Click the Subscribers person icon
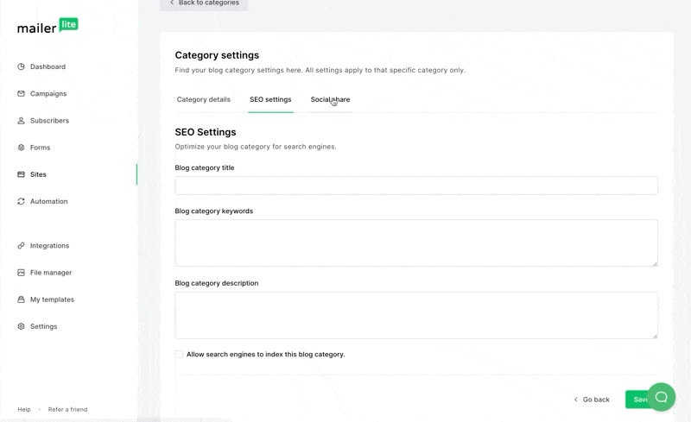This screenshot has height=422, width=691. coord(22,121)
